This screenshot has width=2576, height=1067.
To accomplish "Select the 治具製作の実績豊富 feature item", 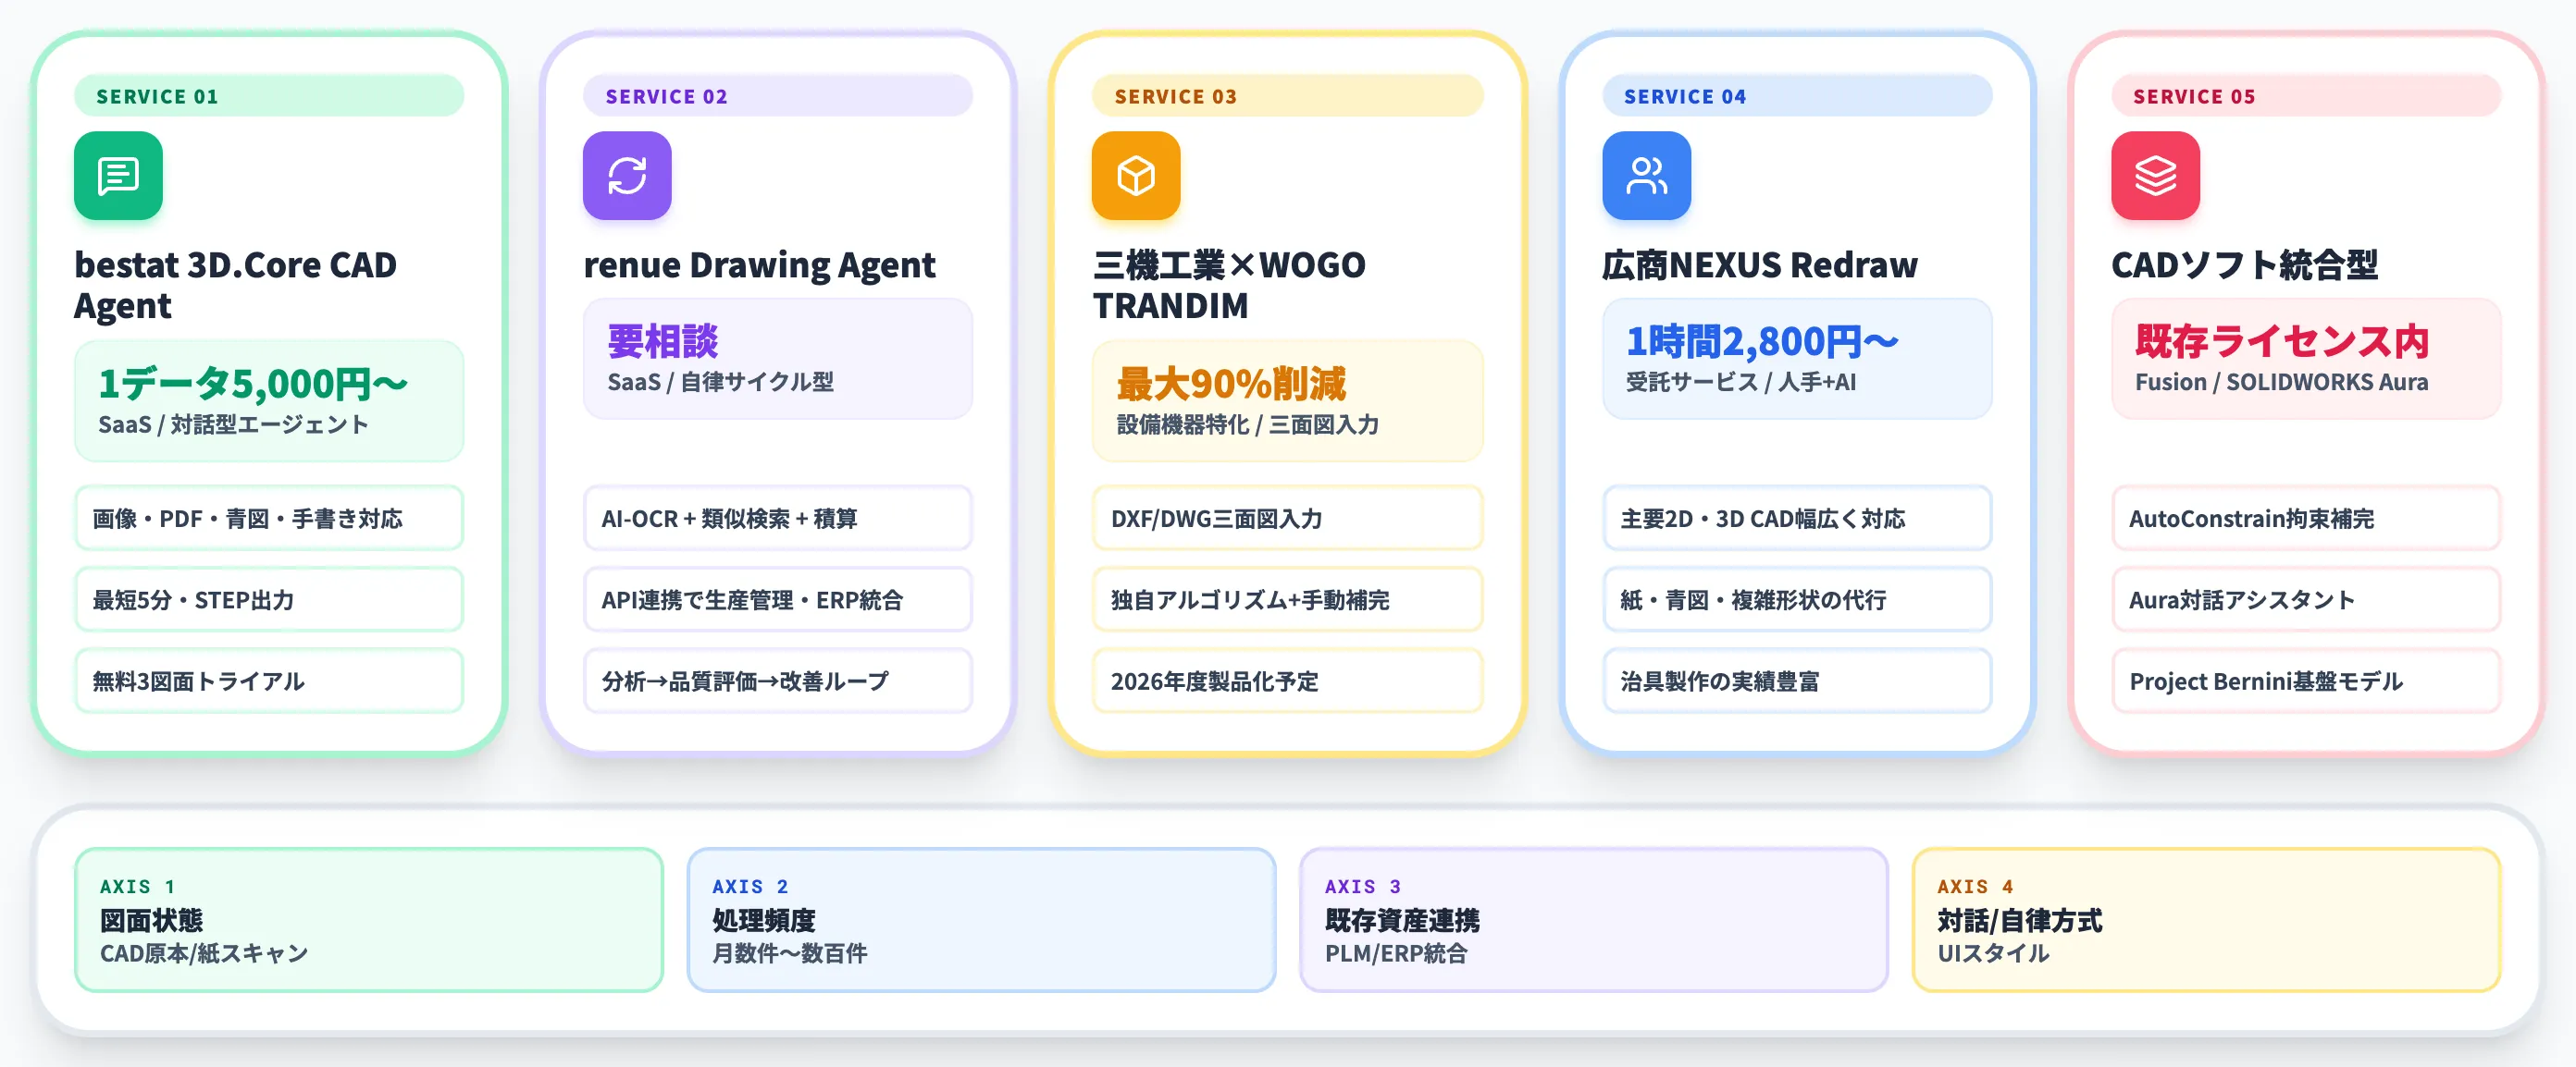I will coord(1797,681).
